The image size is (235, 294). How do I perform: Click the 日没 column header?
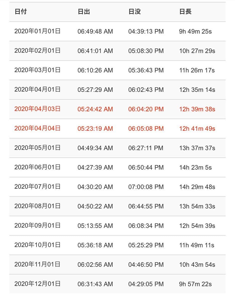point(134,12)
